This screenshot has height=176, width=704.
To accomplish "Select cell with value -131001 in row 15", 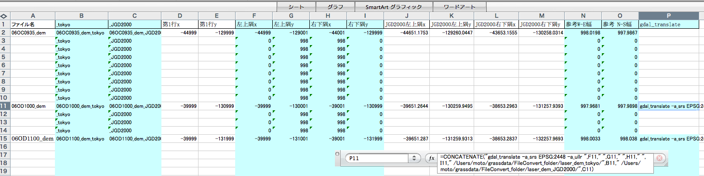I will (x=291, y=138).
